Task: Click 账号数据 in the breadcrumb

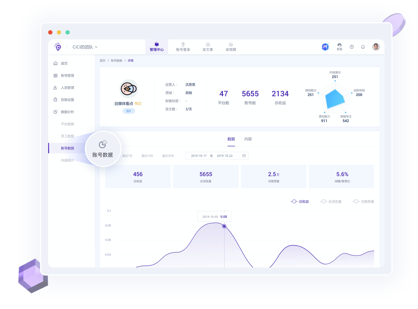Action: pos(117,61)
